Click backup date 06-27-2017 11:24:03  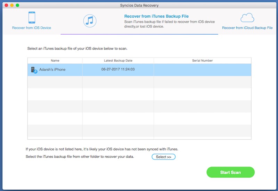(118, 69)
